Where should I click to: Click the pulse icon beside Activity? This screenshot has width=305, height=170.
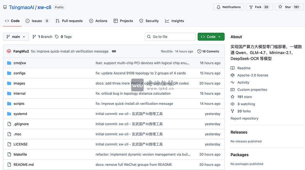(233, 83)
